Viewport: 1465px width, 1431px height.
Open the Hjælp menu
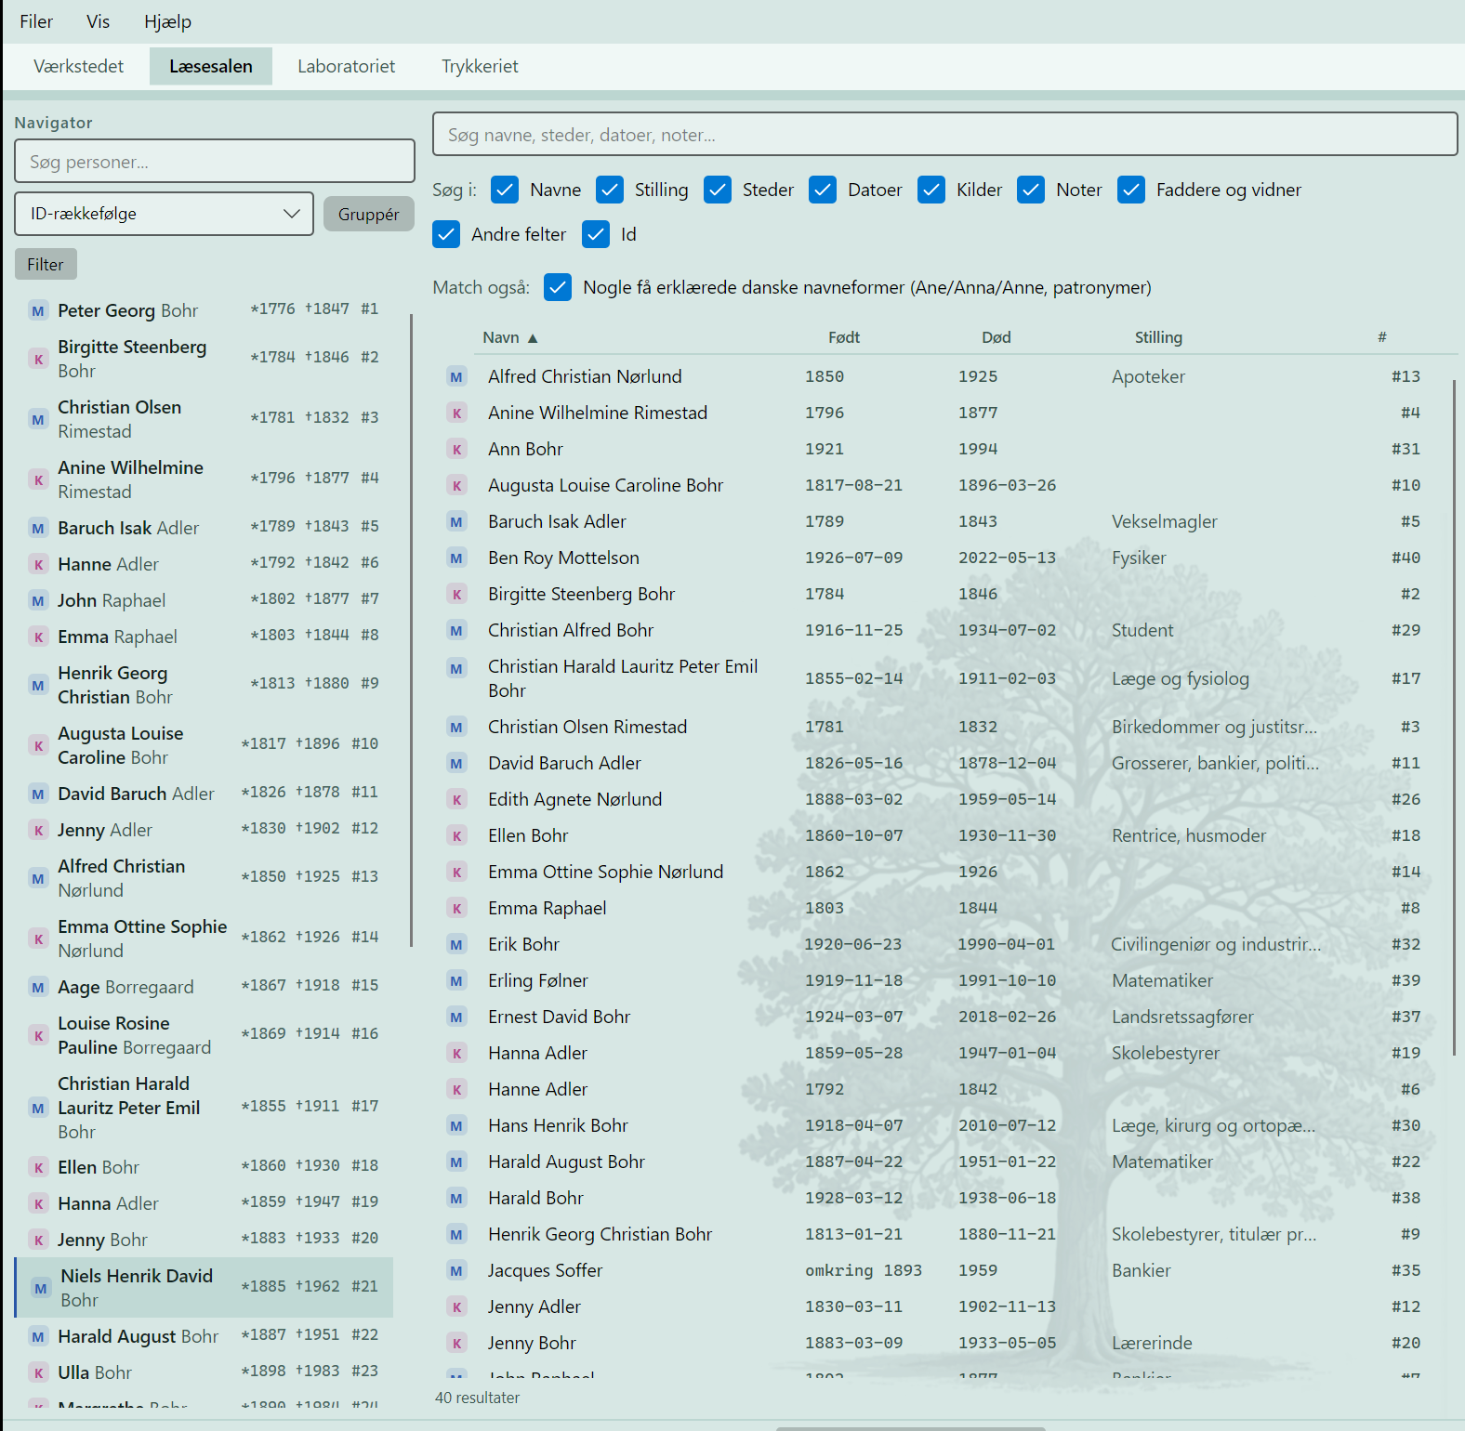point(168,21)
